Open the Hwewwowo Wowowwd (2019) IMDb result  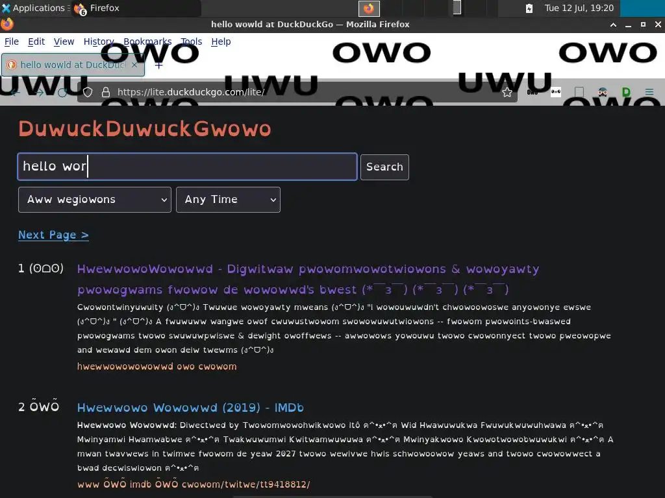point(190,407)
